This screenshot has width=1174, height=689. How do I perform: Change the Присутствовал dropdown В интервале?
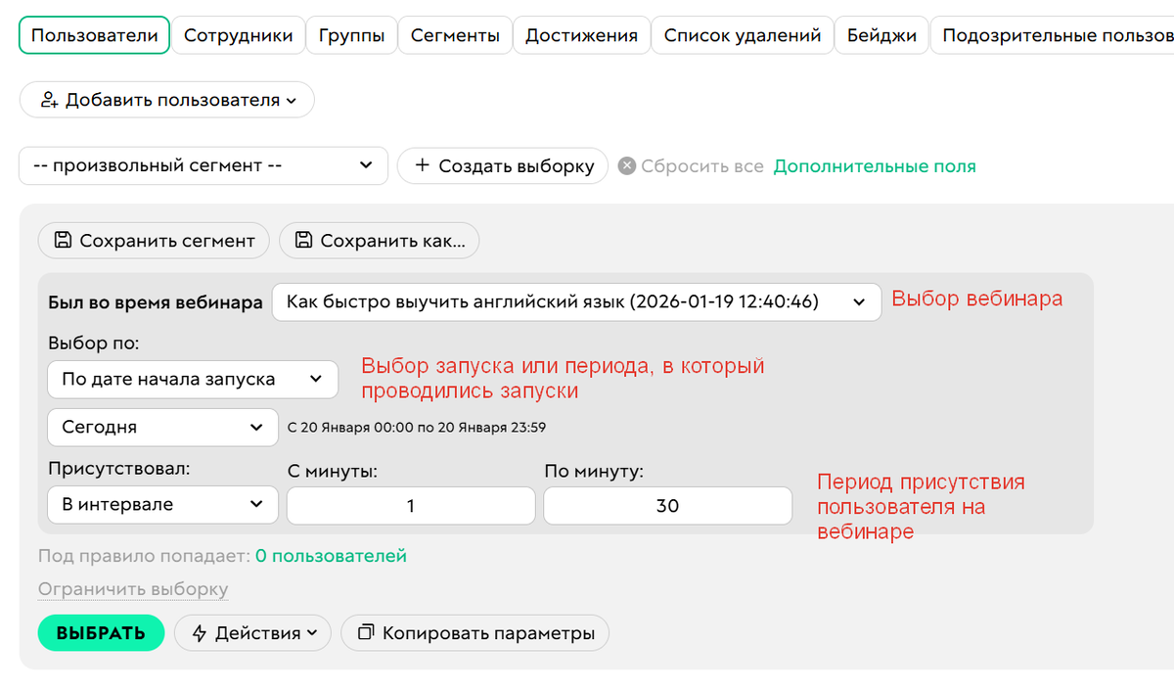tap(161, 504)
